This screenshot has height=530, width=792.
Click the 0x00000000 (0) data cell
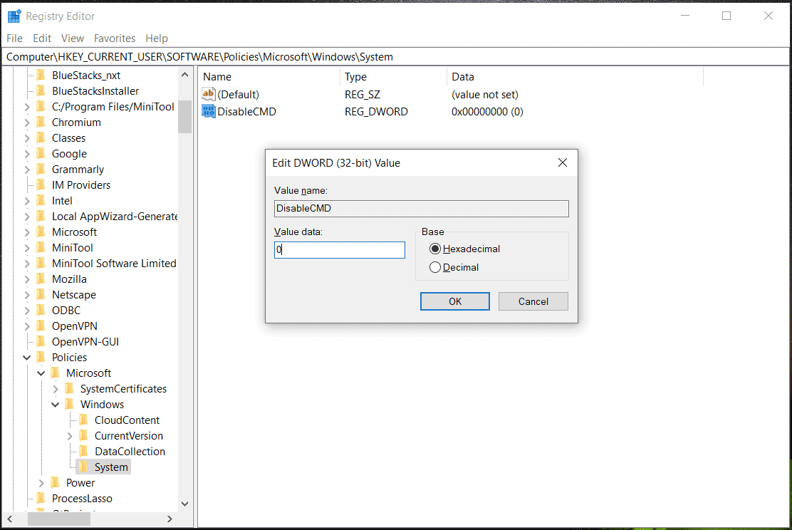[x=487, y=112]
